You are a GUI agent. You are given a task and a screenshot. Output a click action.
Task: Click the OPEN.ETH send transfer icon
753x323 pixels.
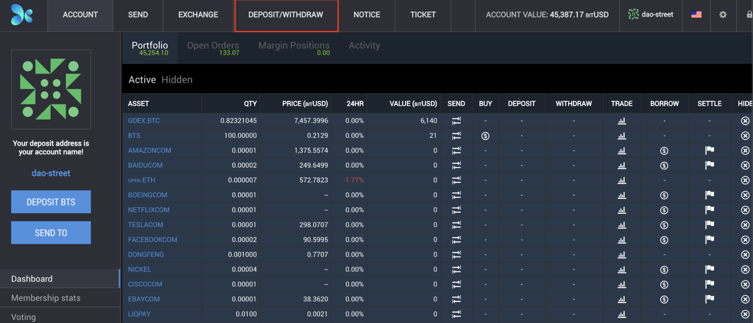click(x=456, y=180)
